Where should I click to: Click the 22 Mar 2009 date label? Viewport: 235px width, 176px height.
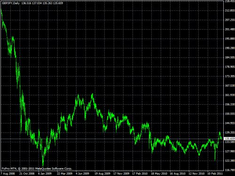[64, 174]
